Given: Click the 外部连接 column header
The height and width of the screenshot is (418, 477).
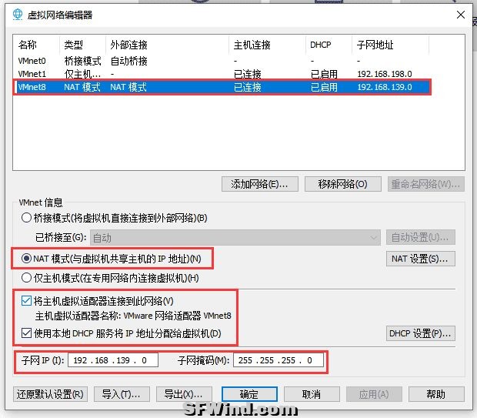Looking at the screenshot, I should [x=167, y=45].
